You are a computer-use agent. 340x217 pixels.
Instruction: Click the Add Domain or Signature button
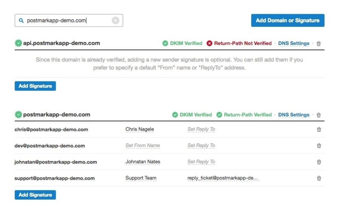(287, 20)
